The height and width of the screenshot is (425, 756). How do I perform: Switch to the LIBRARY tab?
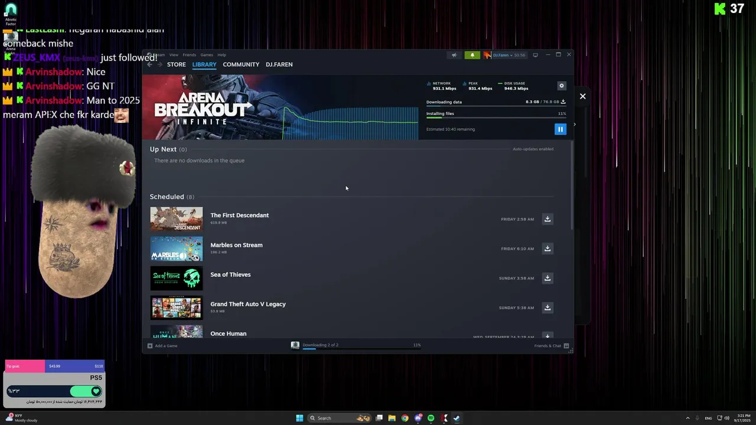(204, 64)
